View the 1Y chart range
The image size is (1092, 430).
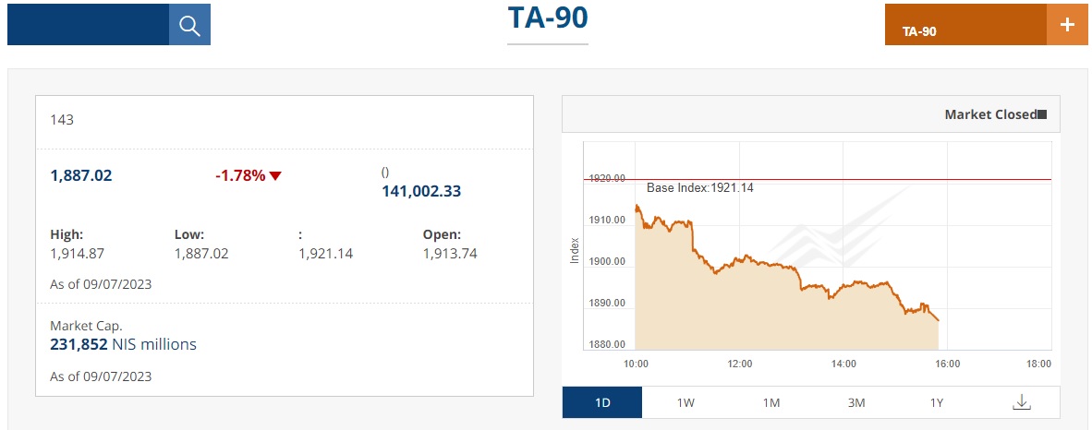pos(937,402)
